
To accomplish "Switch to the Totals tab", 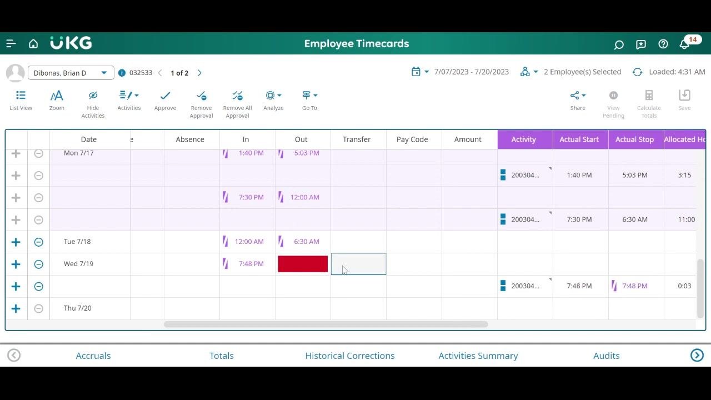I will pos(222,356).
